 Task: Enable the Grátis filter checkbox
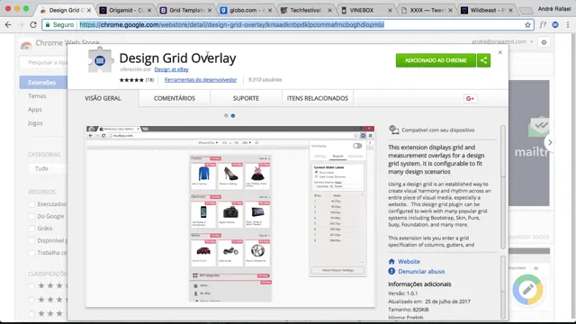point(32,229)
